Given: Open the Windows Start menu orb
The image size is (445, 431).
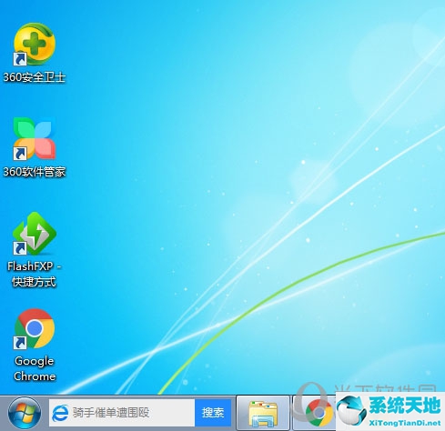Looking at the screenshot, I should tap(25, 414).
